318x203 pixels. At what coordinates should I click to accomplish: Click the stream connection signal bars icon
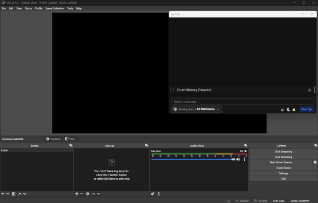[x=228, y=201]
